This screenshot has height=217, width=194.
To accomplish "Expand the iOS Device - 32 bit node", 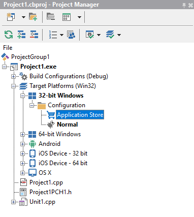I will tap(23, 153).
